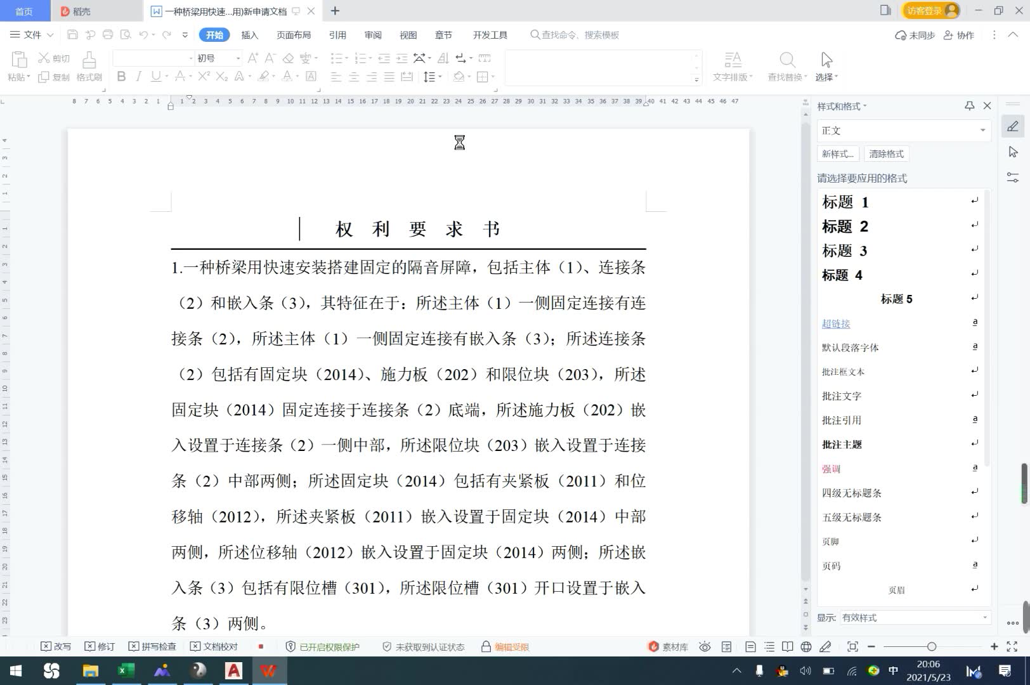Justify the paragraph text
The width and height of the screenshot is (1030, 685).
[x=389, y=77]
